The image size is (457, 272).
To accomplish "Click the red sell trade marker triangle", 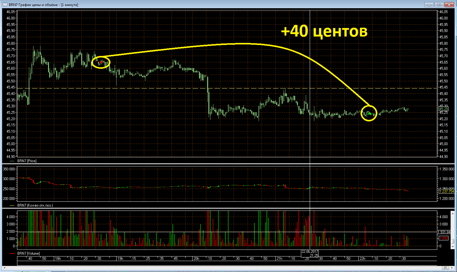I will pos(101,62).
